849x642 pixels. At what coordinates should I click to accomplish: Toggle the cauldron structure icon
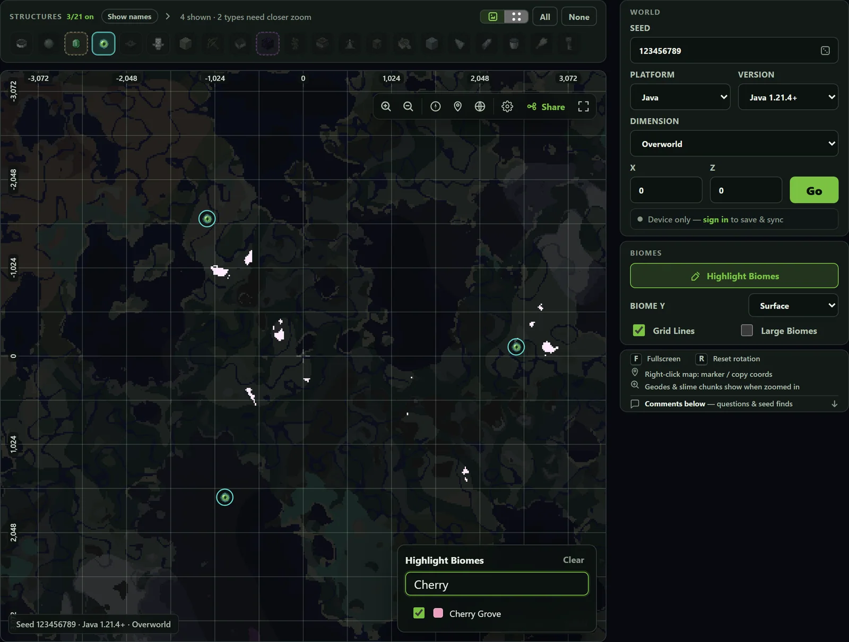point(514,43)
